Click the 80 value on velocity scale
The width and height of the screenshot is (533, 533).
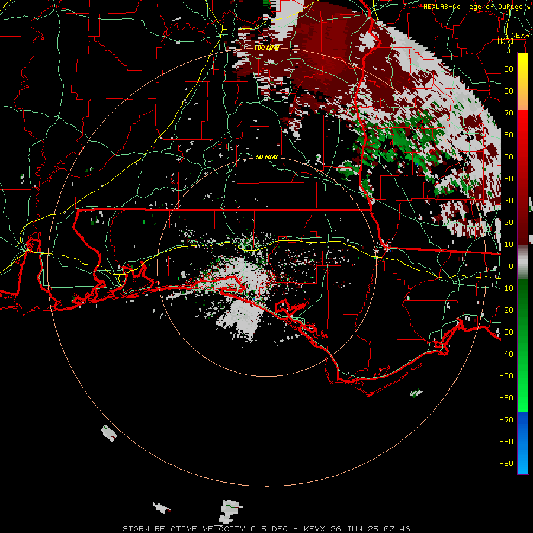[509, 91]
